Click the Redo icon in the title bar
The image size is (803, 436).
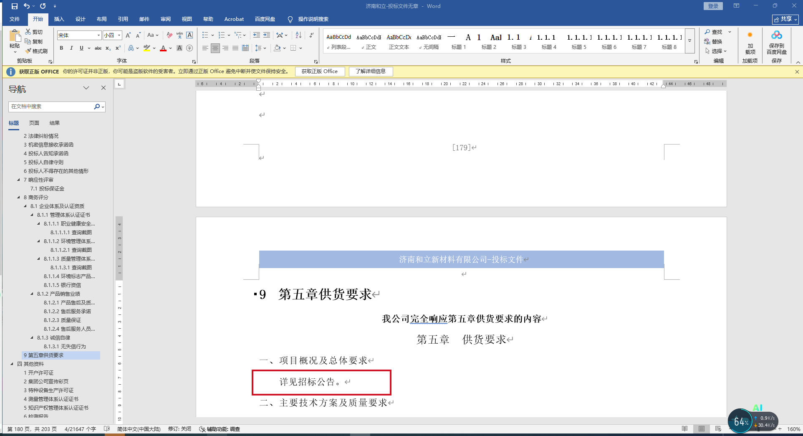(x=43, y=6)
